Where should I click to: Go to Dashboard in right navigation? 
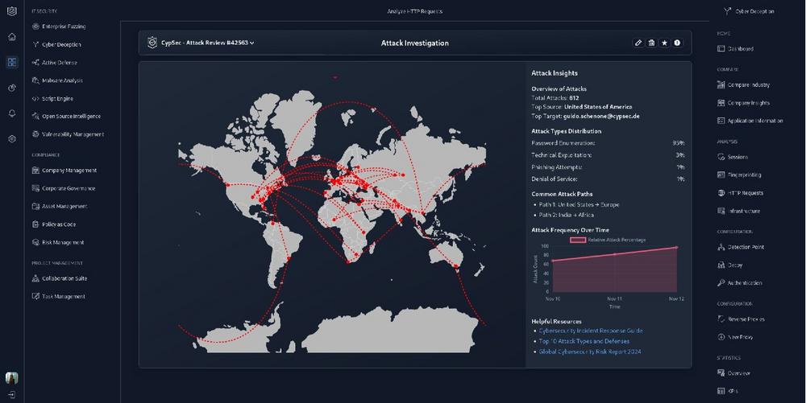tap(740, 48)
